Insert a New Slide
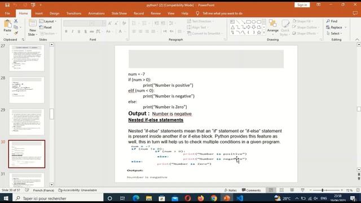The height and width of the screenshot is (203, 361). 33,28
